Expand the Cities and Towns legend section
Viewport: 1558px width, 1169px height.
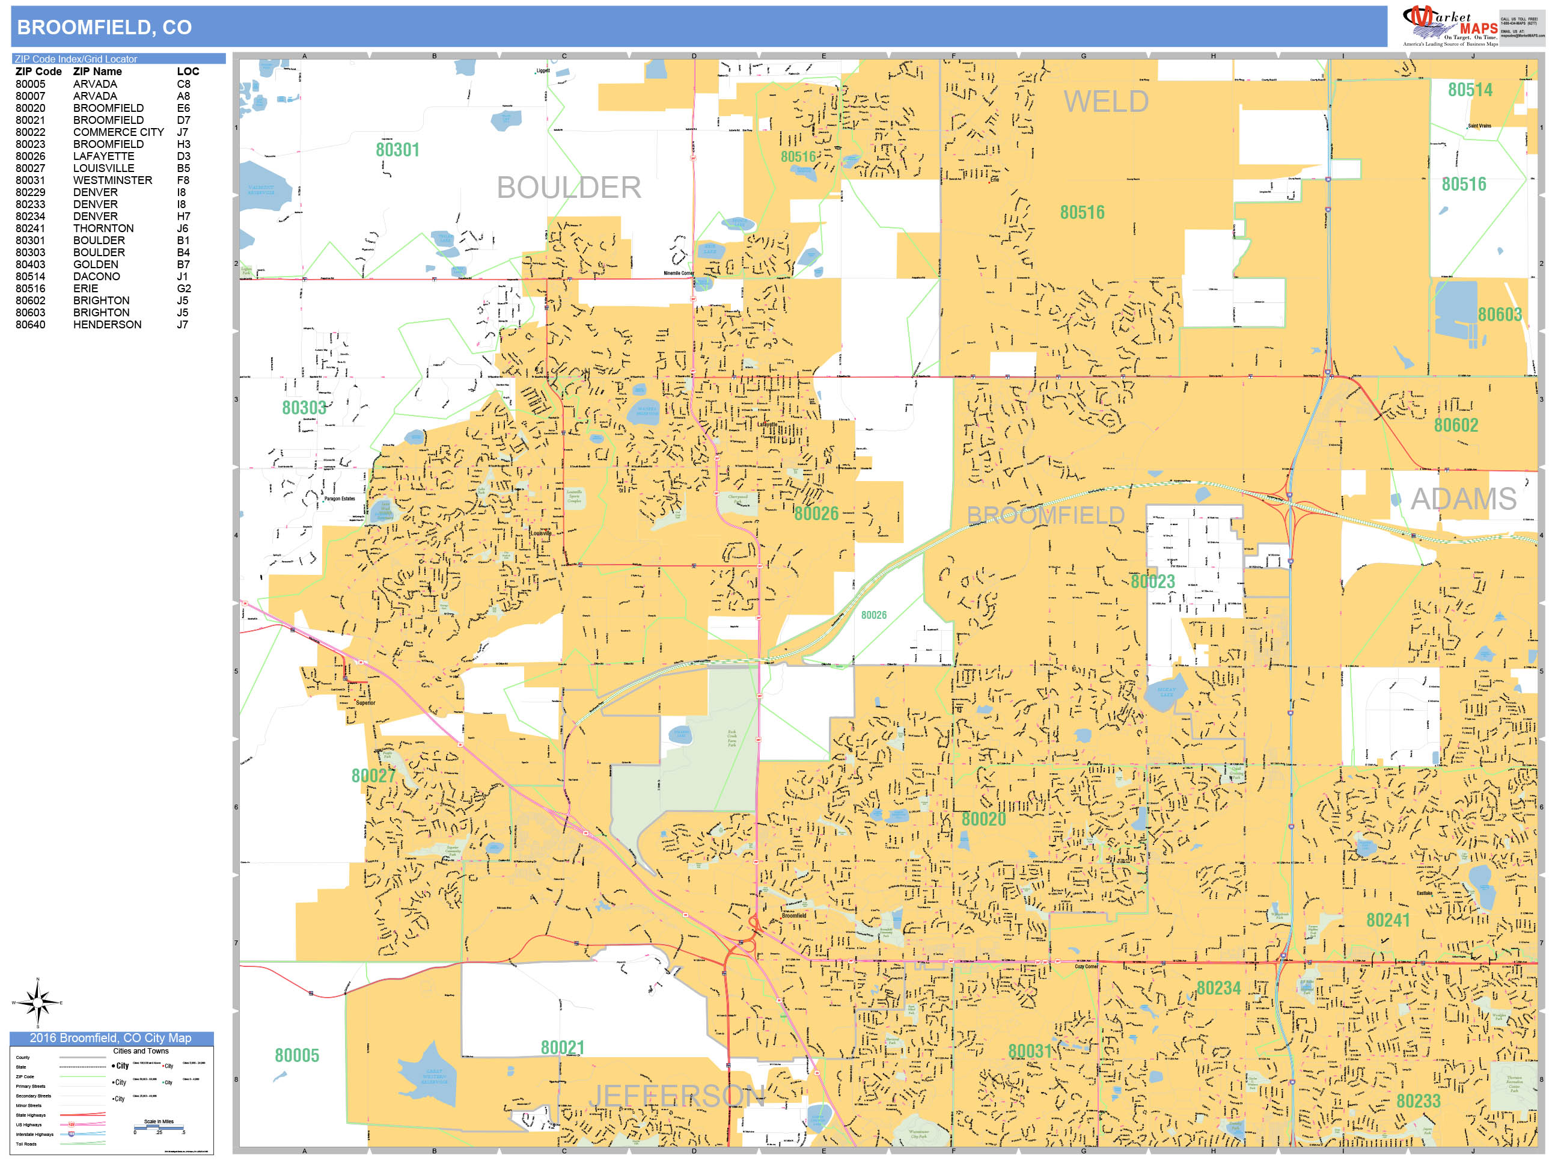[x=142, y=1051]
